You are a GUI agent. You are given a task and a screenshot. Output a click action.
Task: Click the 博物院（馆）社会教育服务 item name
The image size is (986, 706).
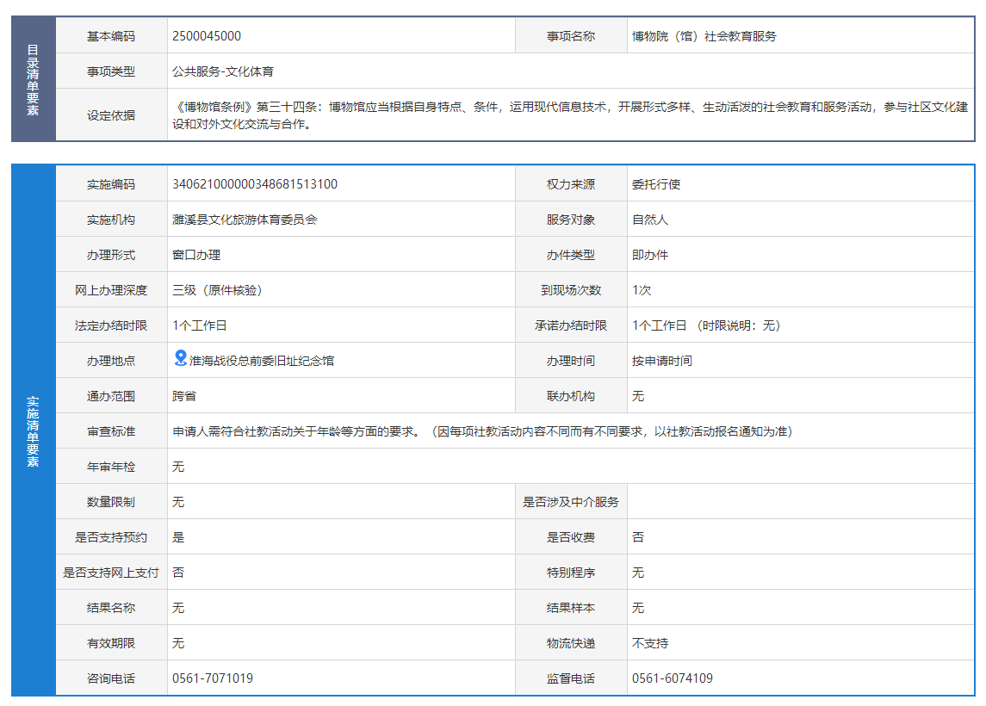click(x=704, y=36)
